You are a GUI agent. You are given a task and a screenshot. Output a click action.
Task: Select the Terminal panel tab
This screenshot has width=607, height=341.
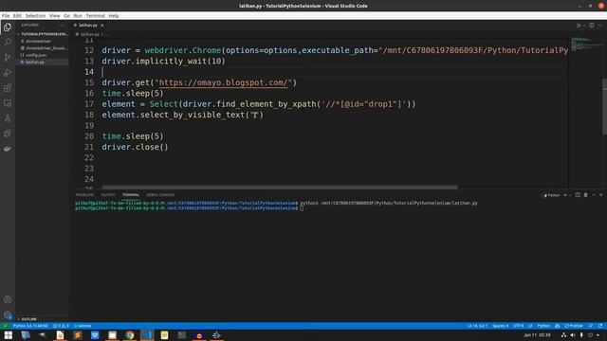[x=131, y=195]
